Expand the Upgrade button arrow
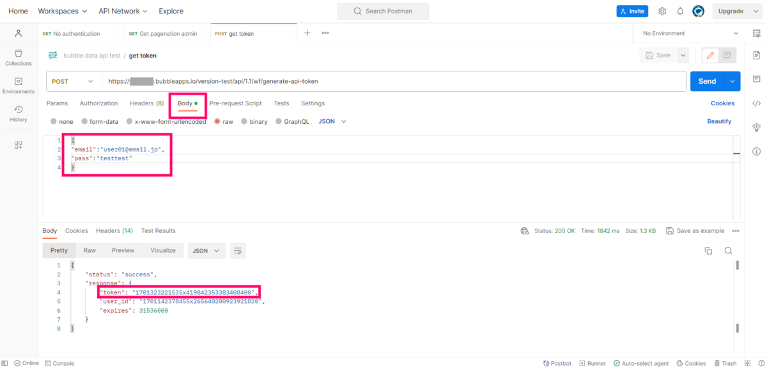 755,11
